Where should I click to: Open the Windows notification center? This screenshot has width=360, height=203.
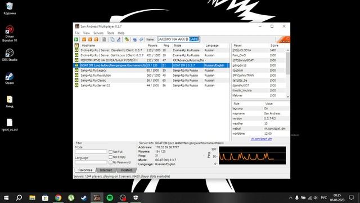click(x=351, y=198)
